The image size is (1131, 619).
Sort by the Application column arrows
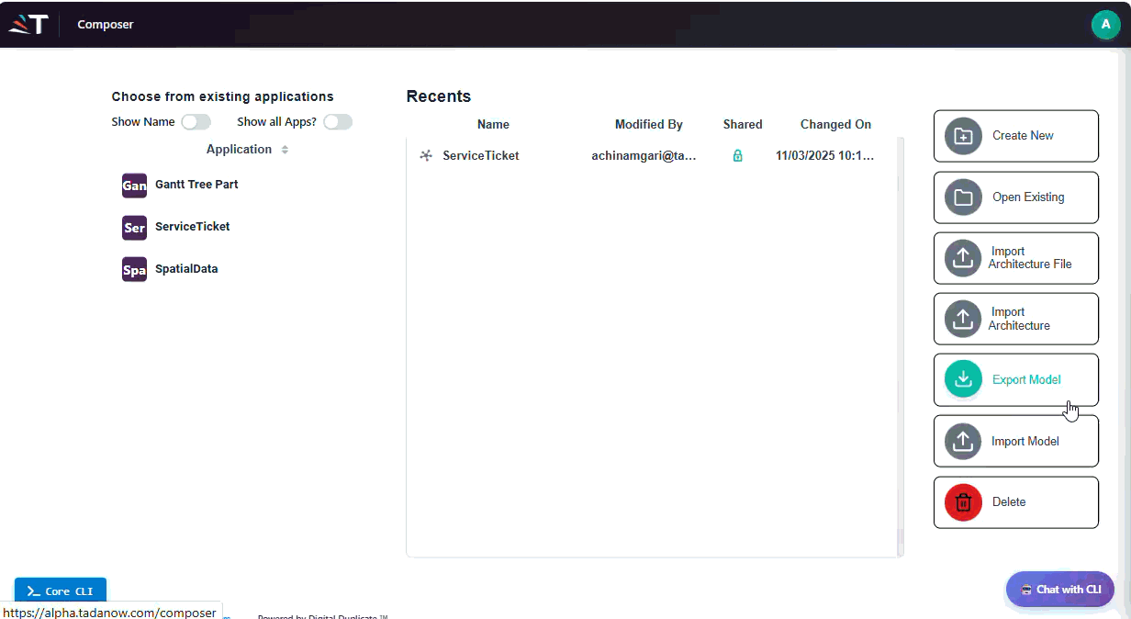point(285,150)
